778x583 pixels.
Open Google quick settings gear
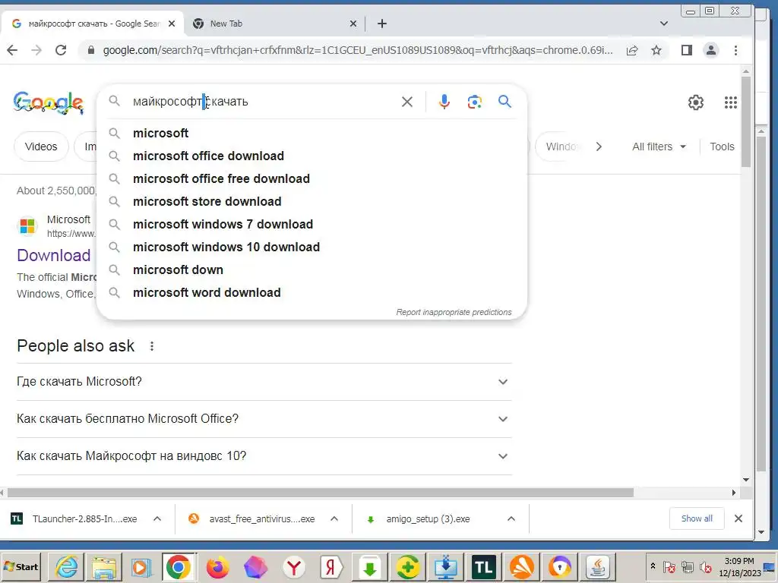pos(696,102)
